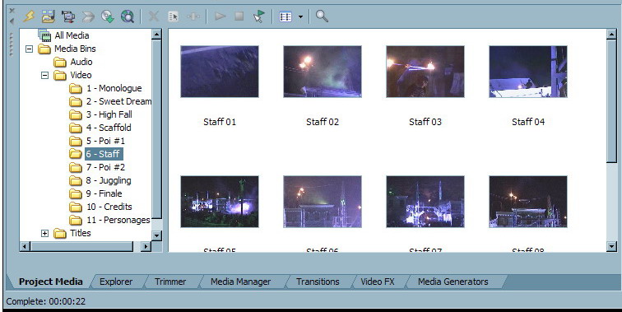The image size is (622, 312).
Task: Click tree horizontal scrollbar right arrow
Action: pos(146,246)
